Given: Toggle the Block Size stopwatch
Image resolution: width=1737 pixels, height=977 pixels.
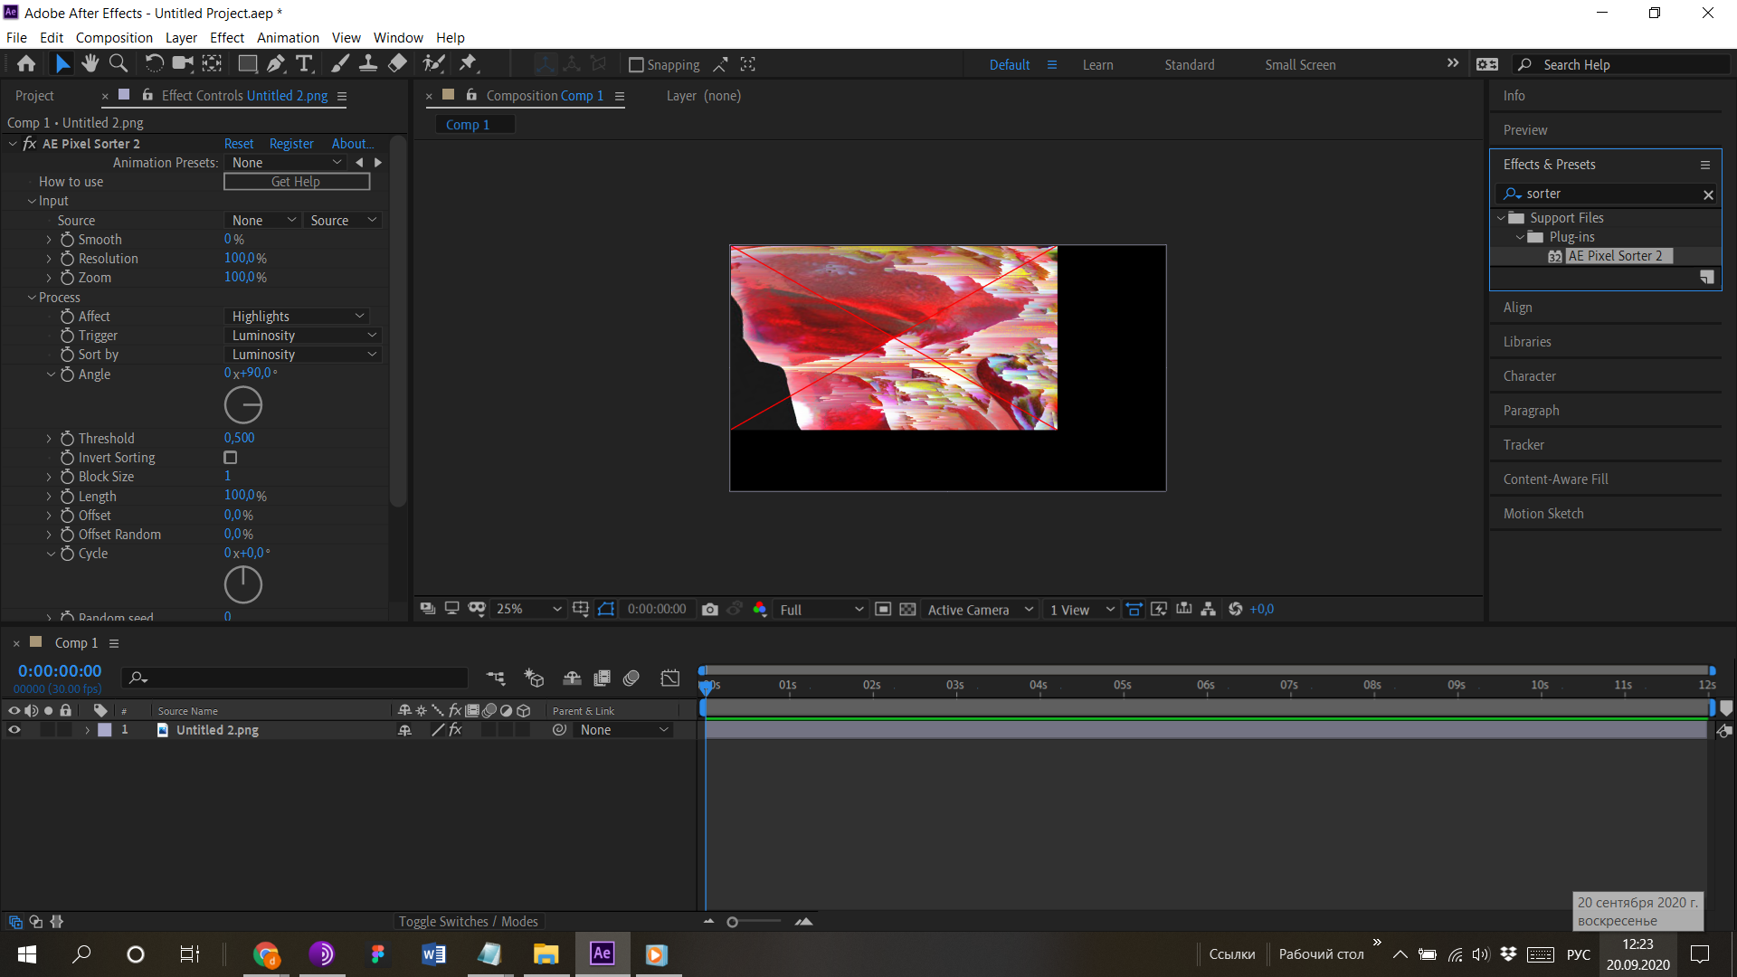Looking at the screenshot, I should [67, 477].
